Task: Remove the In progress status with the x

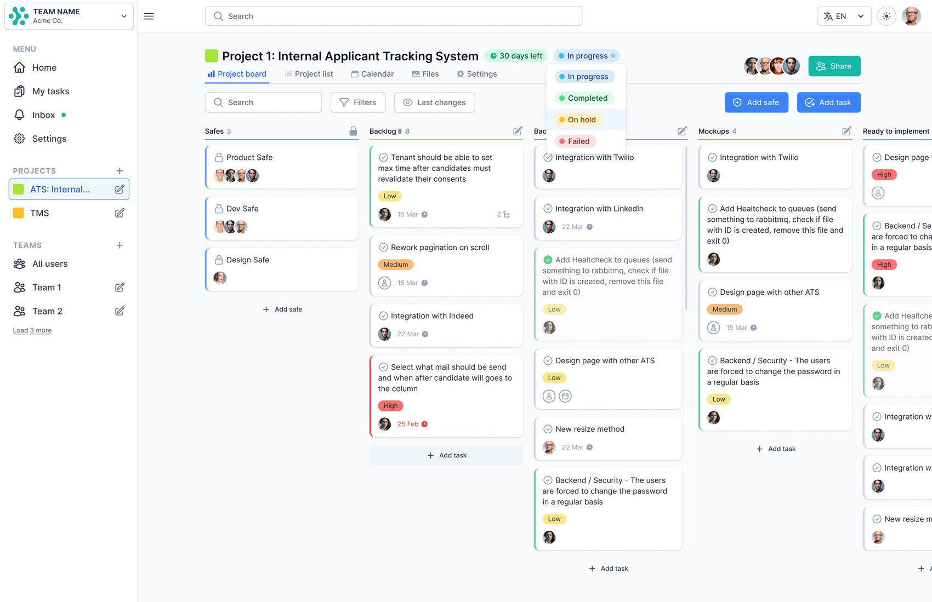Action: [x=613, y=56]
